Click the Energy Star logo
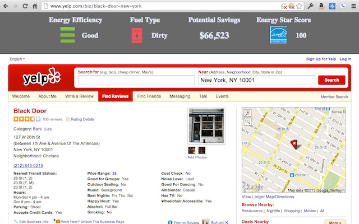The height and width of the screenshot is (224, 359). 278,35
